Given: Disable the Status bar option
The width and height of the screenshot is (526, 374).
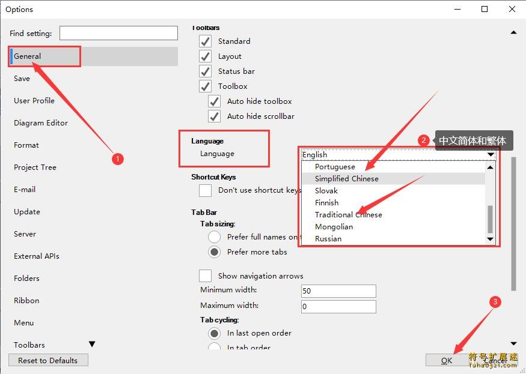Looking at the screenshot, I should click(x=205, y=70).
